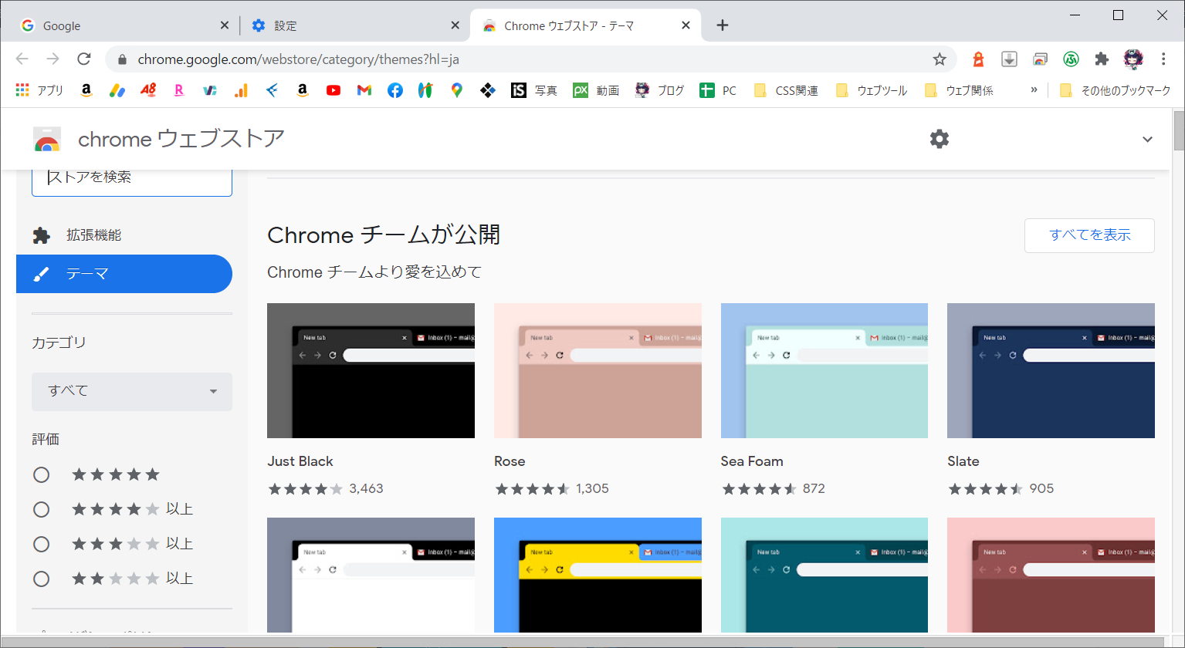This screenshot has width=1185, height=648.
Task: Open the Google Analytics bookmark icon
Action: point(241,90)
